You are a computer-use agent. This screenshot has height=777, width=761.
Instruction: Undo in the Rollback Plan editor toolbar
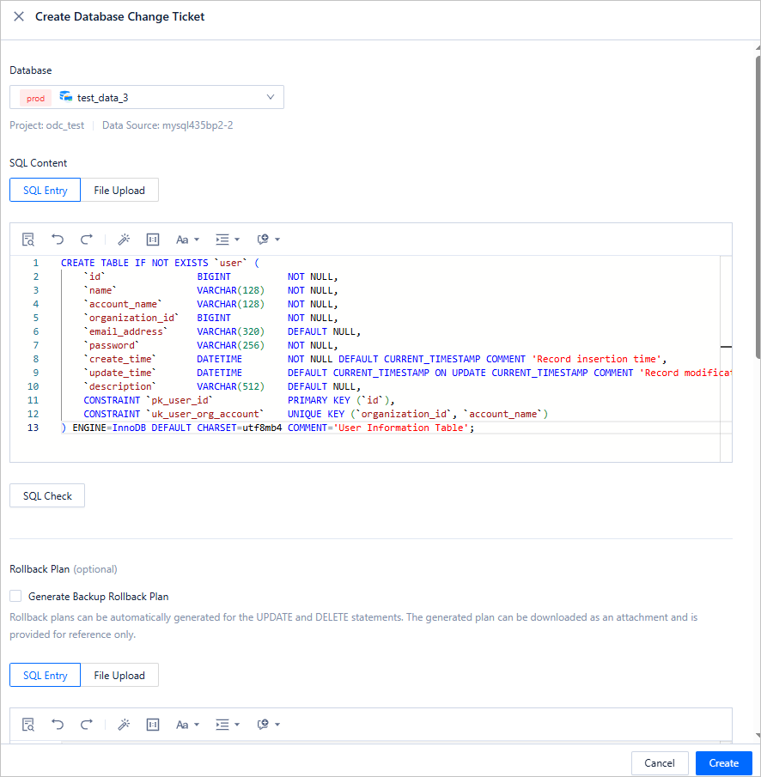(58, 725)
